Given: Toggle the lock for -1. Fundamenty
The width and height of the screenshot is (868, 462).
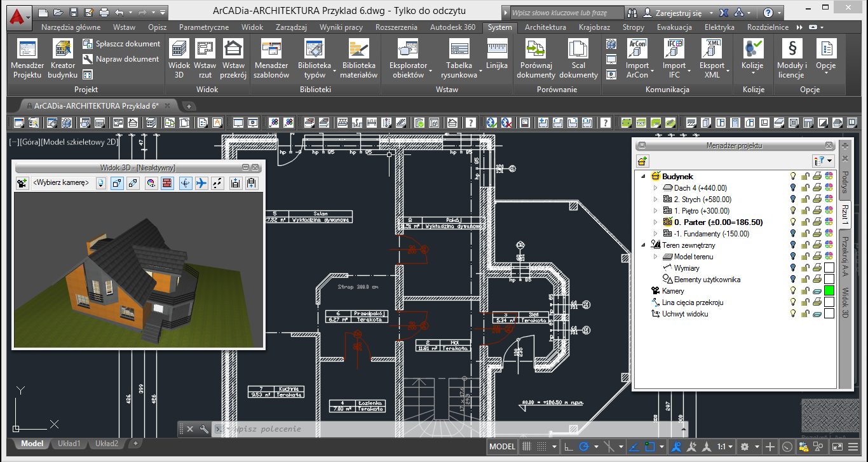Looking at the screenshot, I should pos(804,234).
